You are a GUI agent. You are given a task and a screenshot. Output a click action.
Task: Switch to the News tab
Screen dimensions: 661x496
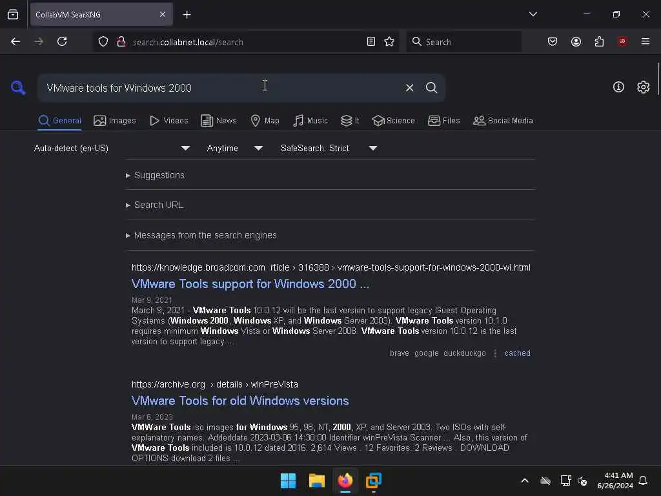[x=219, y=121]
